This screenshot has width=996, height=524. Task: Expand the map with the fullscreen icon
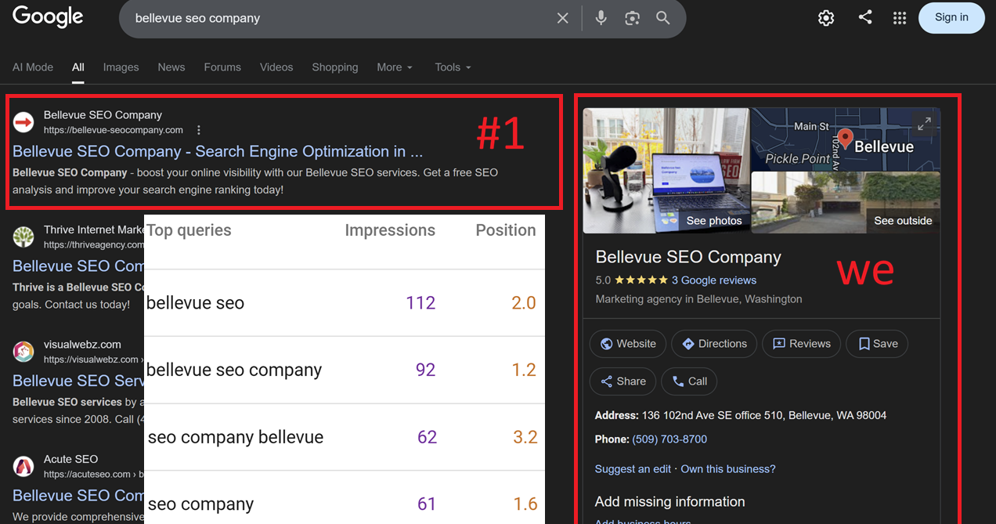[x=925, y=124]
